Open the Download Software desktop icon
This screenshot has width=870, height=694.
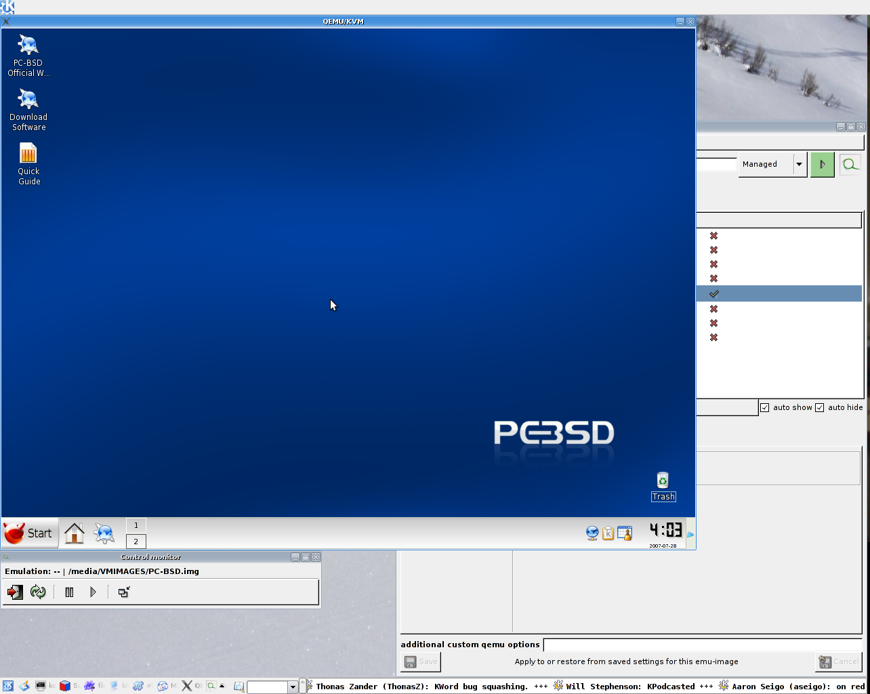click(28, 110)
